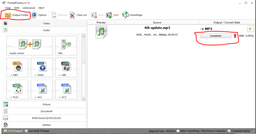Screen dimensions: 256x134
Task: Choose the -> MP3 conversion icon
Action: [17, 67]
